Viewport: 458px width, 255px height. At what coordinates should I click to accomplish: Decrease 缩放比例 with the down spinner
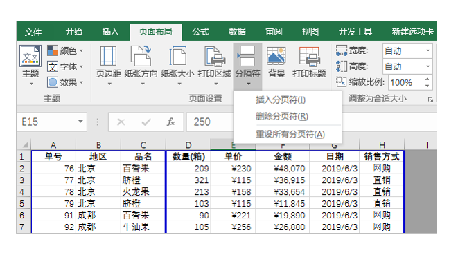pos(427,86)
